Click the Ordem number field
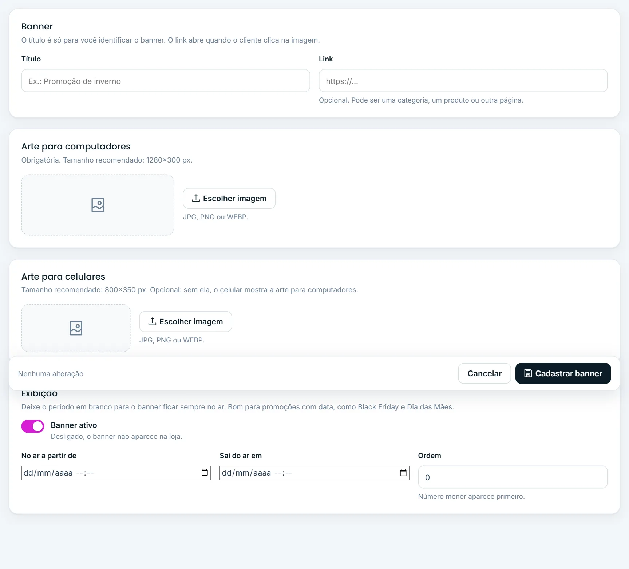 513,477
